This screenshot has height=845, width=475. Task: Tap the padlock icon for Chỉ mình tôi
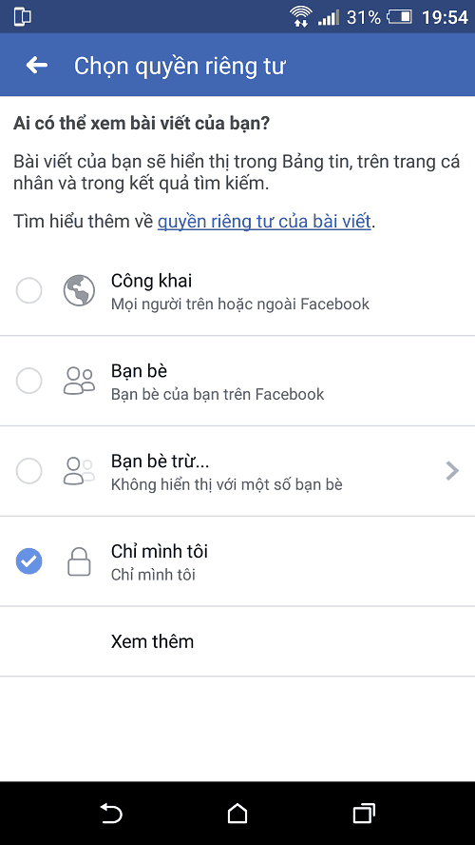point(79,561)
